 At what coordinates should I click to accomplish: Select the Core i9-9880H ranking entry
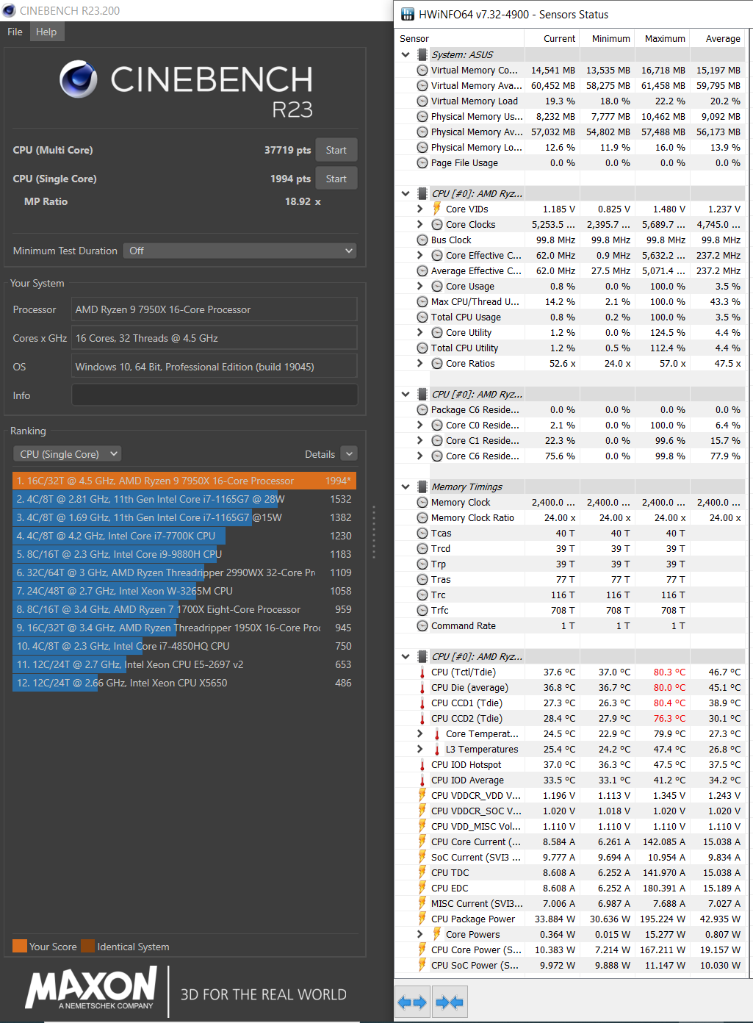coord(184,554)
